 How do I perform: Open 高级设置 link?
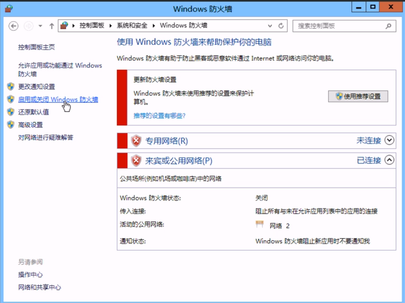pos(30,125)
